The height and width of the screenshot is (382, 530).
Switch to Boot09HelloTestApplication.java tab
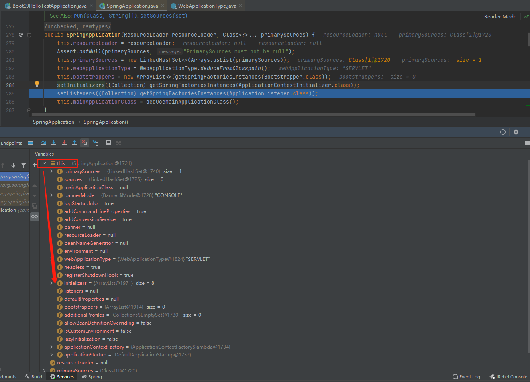(49, 6)
